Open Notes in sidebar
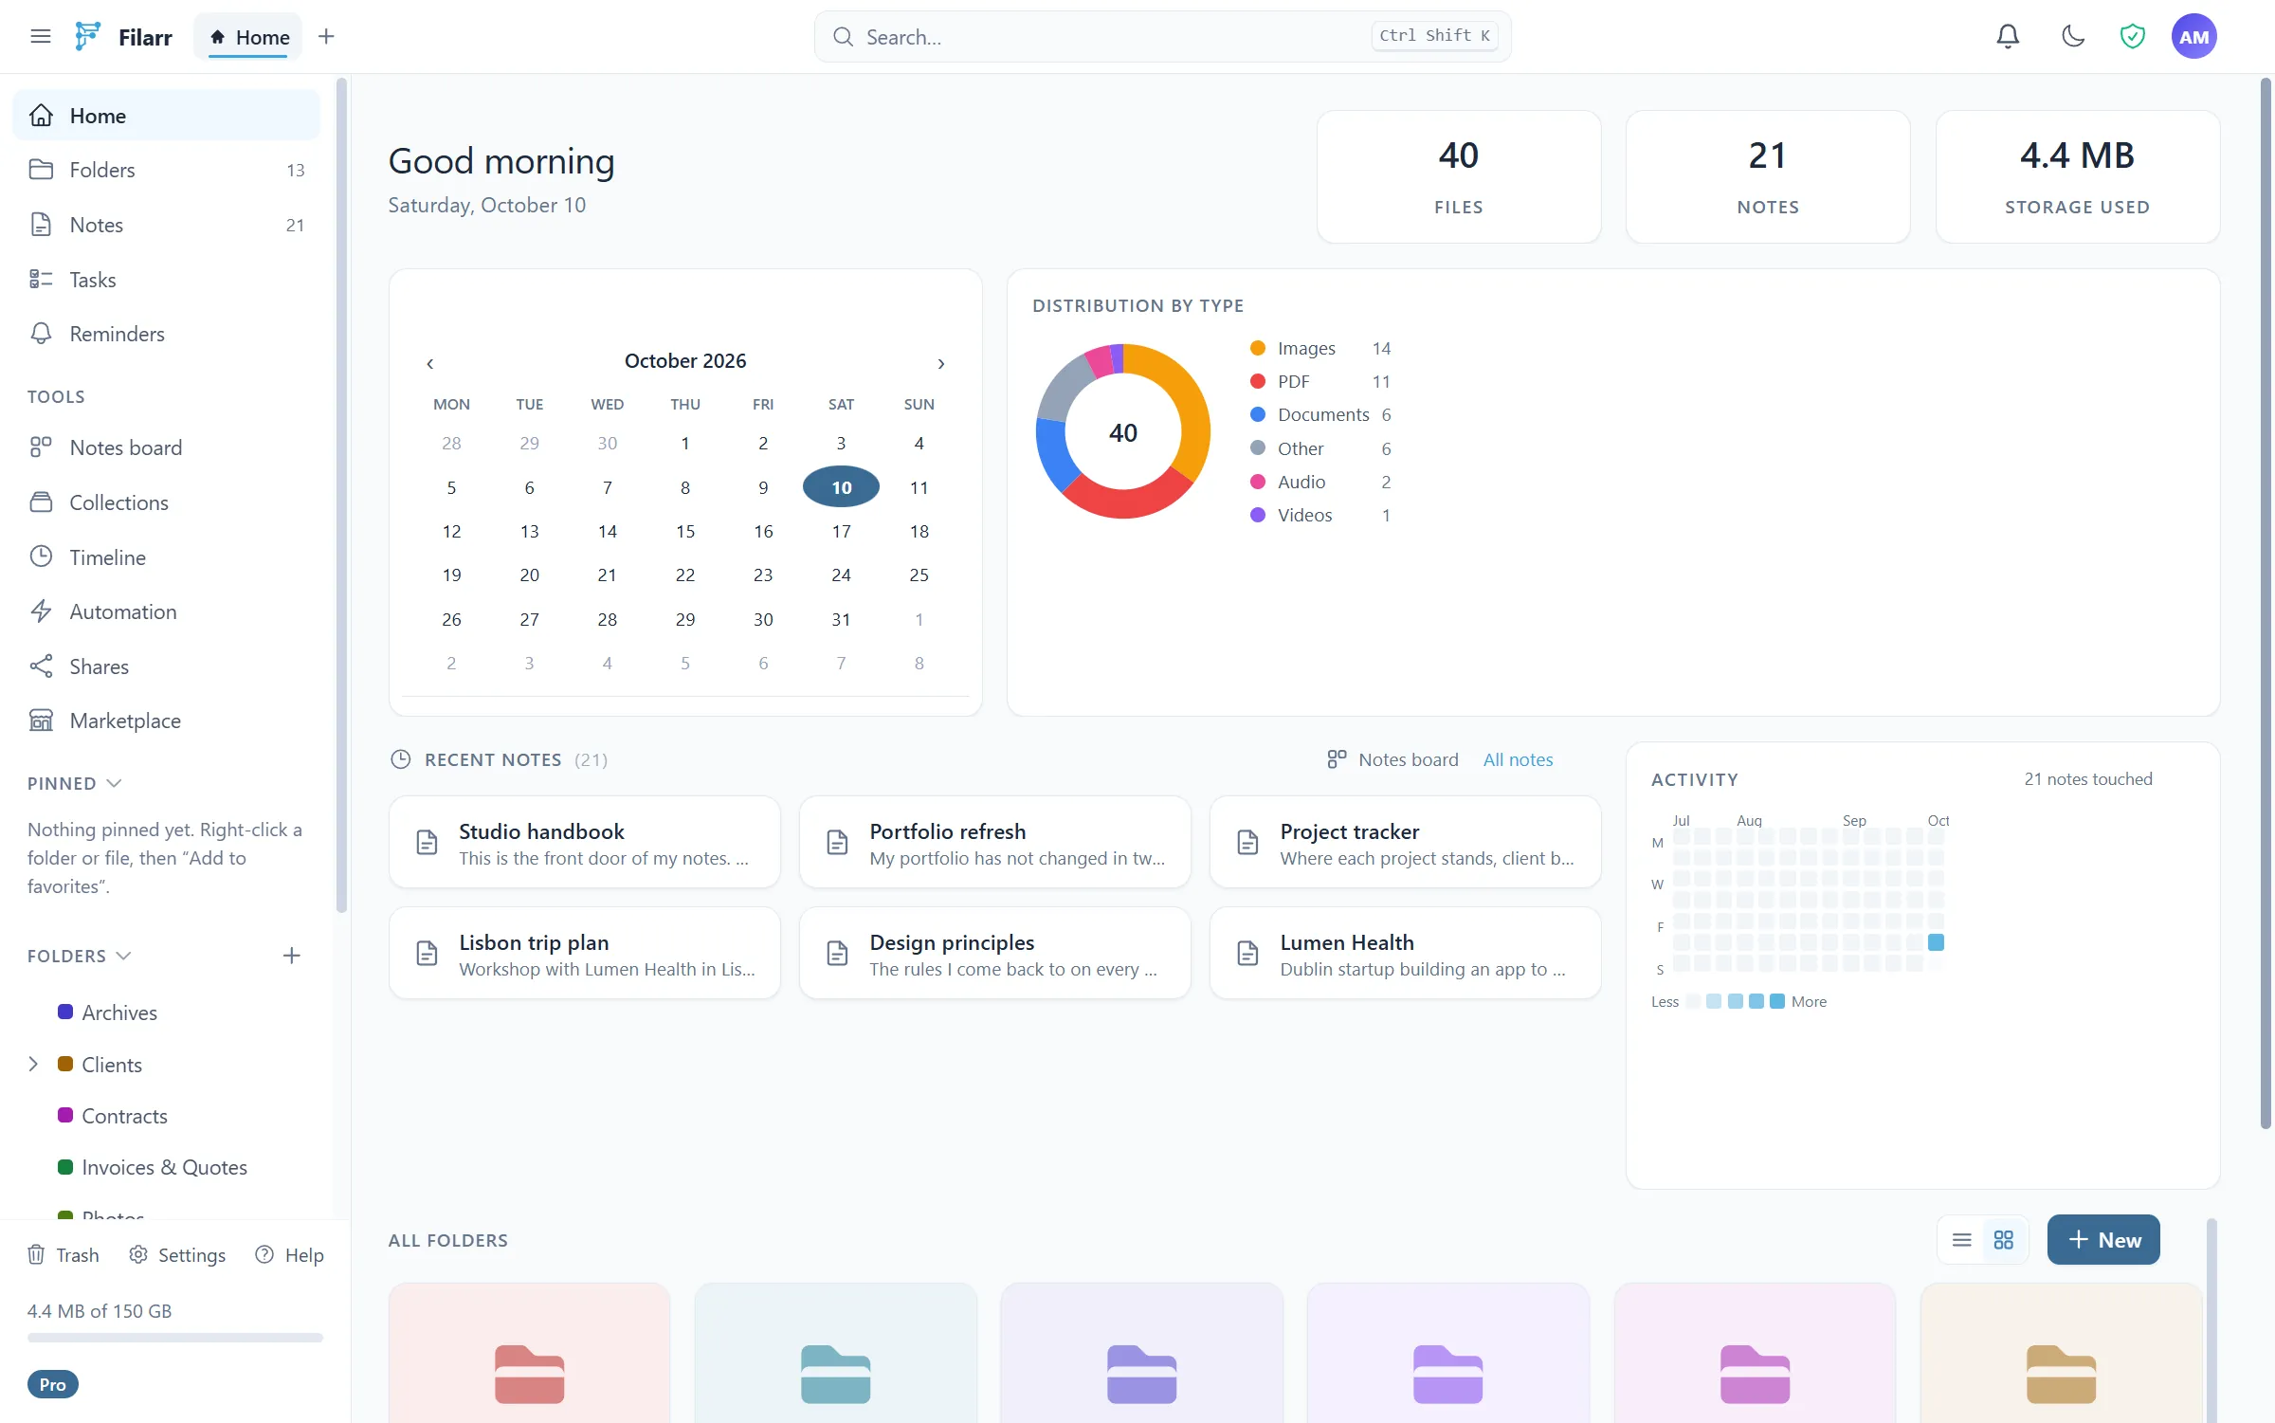Screen dimensions: 2275x1423 [x=167, y=225]
